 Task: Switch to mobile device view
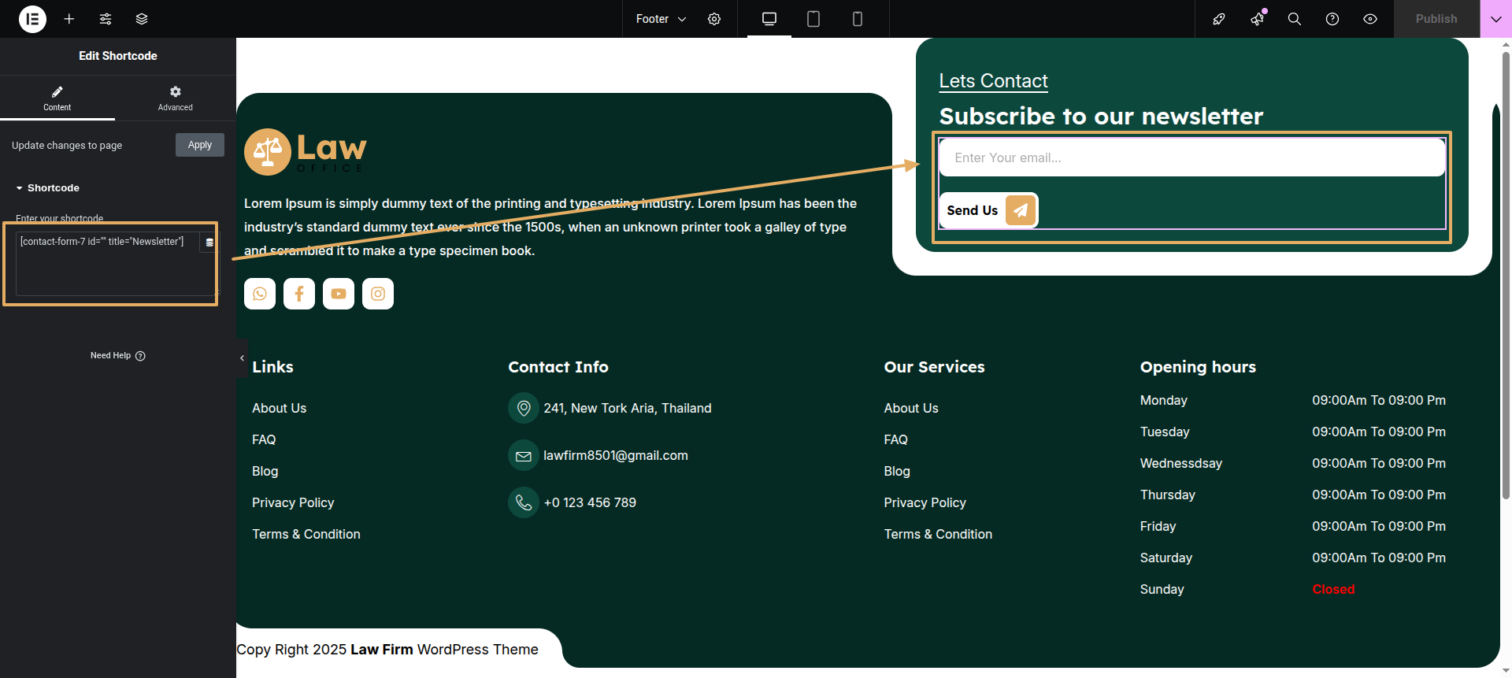click(x=858, y=19)
